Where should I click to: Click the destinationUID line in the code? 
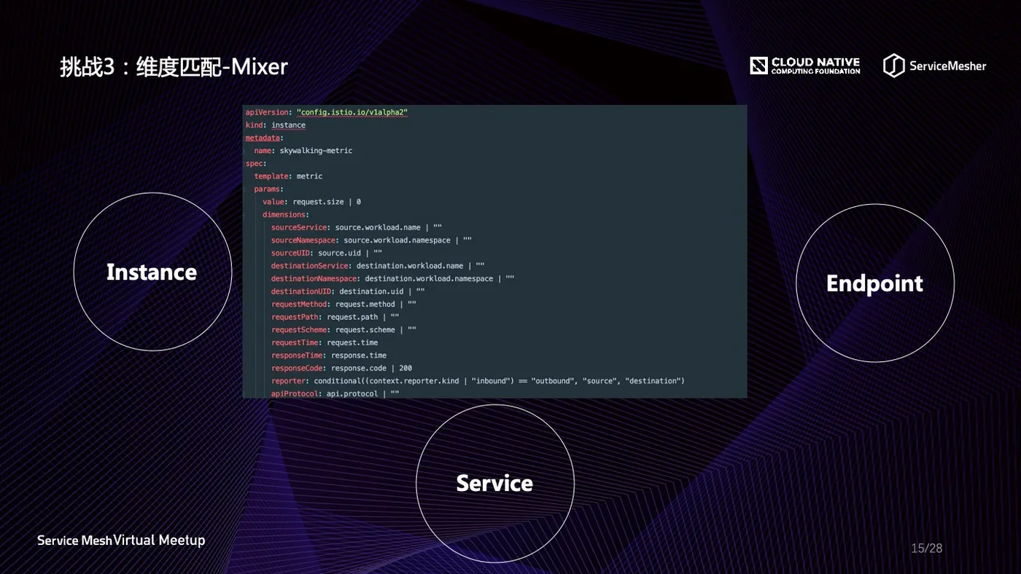[x=348, y=291]
